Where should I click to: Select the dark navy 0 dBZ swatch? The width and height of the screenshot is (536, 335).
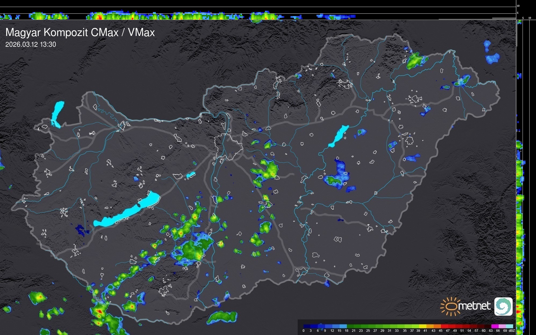click(307, 326)
